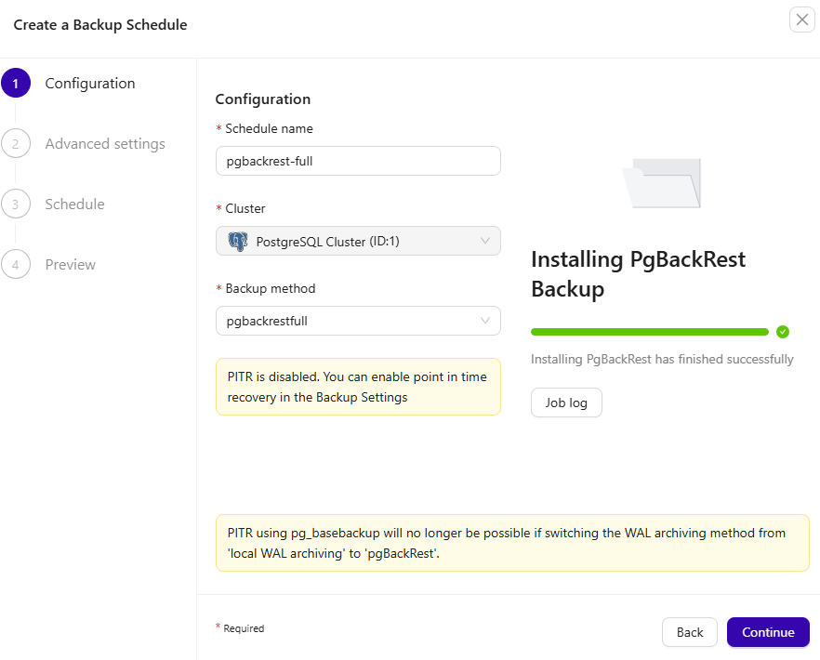Jump to the Schedule step
Screen dimensions: 820x660
pos(74,205)
